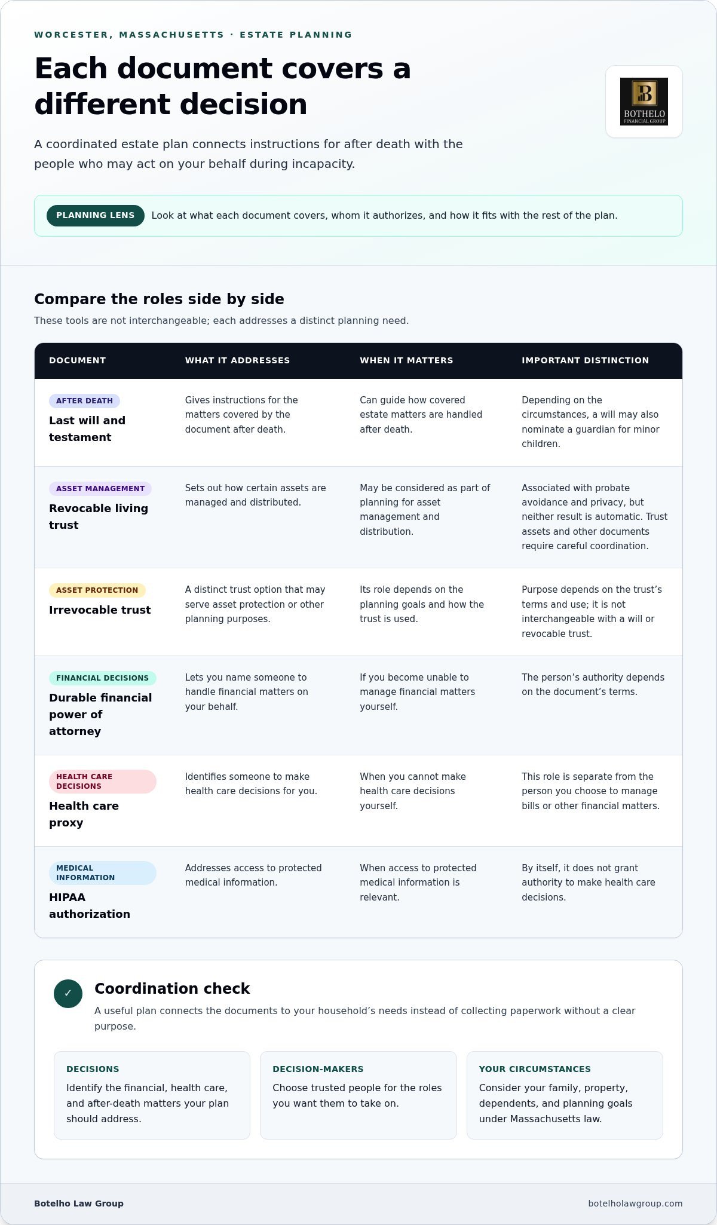The width and height of the screenshot is (717, 1225).
Task: Click the IMPORTANT DISTINCTION column header
Action: [585, 360]
